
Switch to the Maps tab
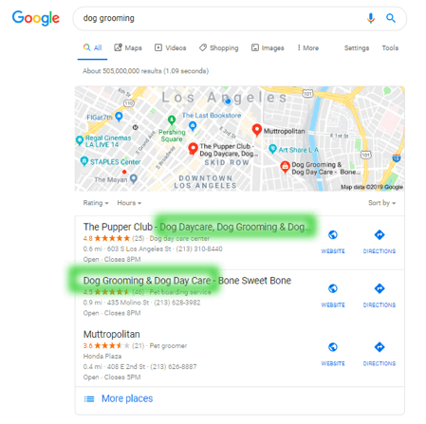pos(128,47)
